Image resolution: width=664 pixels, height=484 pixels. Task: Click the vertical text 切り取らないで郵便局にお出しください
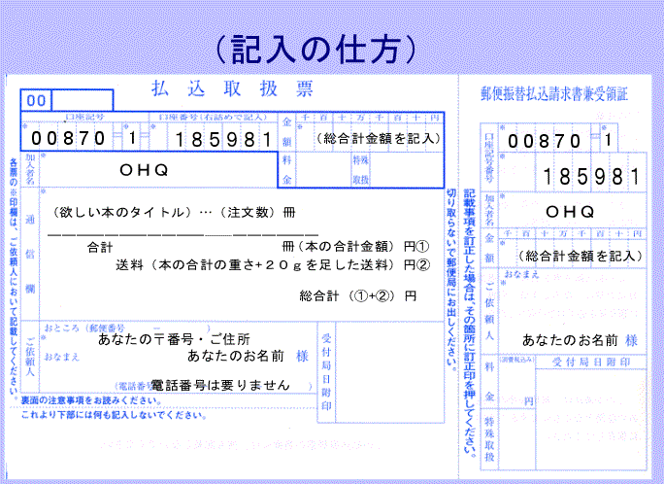tap(451, 280)
